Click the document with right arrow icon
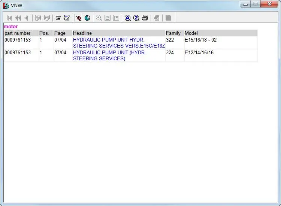The image size is (281, 206). (47, 18)
